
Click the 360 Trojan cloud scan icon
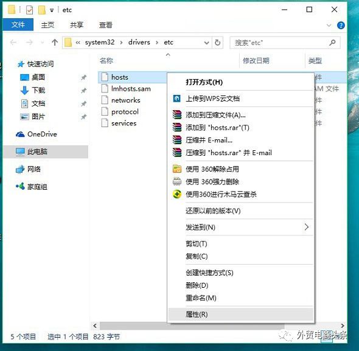[x=176, y=195]
